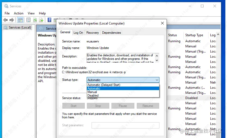Click the description text box content
The height and width of the screenshot is (138, 227).
[120, 58]
